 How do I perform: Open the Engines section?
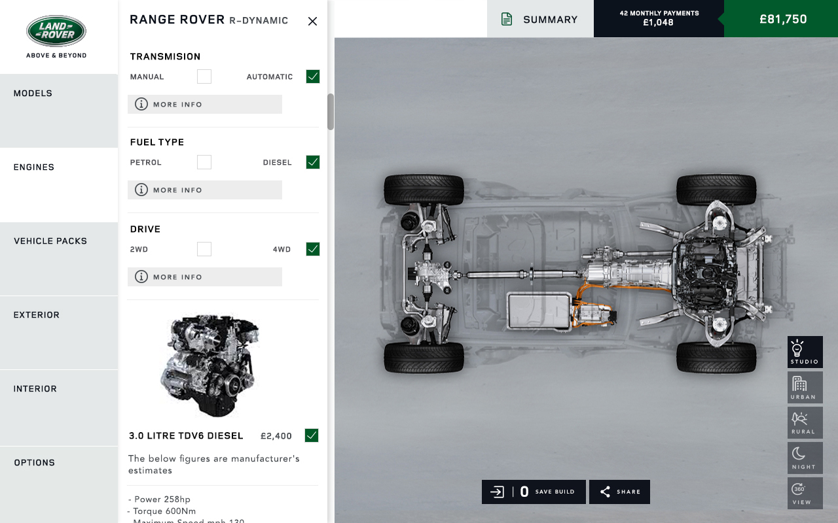59,185
